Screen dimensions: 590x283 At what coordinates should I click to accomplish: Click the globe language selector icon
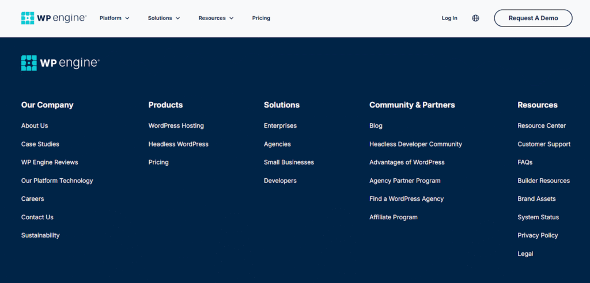[x=475, y=18]
